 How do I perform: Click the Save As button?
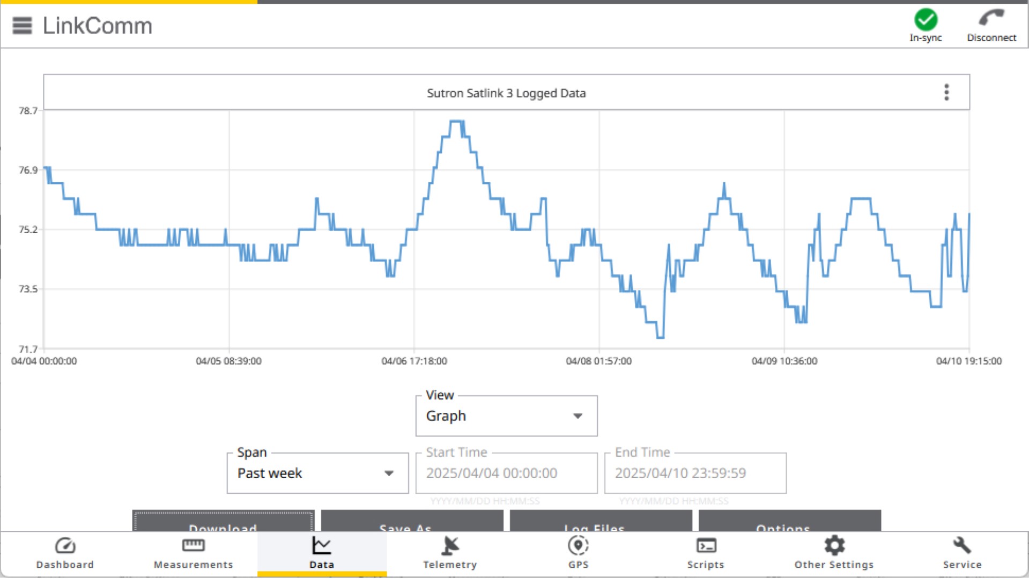[412, 522]
